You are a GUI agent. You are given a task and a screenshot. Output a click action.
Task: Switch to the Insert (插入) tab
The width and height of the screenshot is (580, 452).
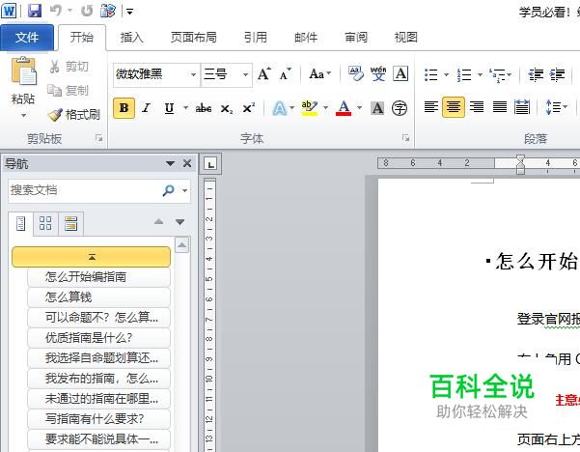coord(131,38)
